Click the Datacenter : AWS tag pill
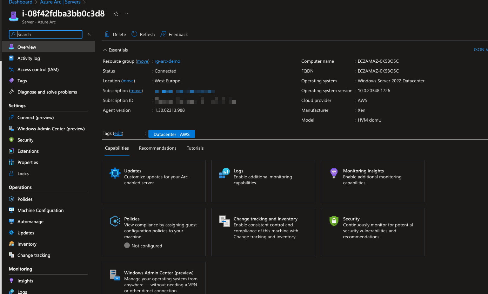The width and height of the screenshot is (488, 294). point(172,134)
